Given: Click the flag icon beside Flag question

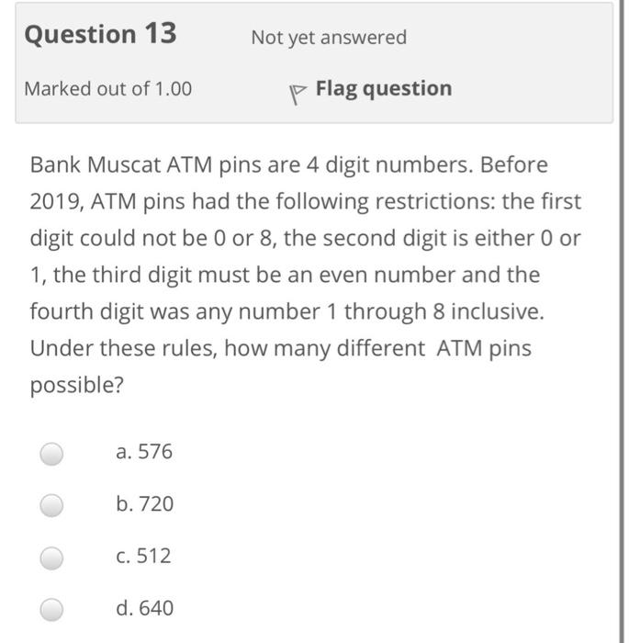Looking at the screenshot, I should pos(298,95).
